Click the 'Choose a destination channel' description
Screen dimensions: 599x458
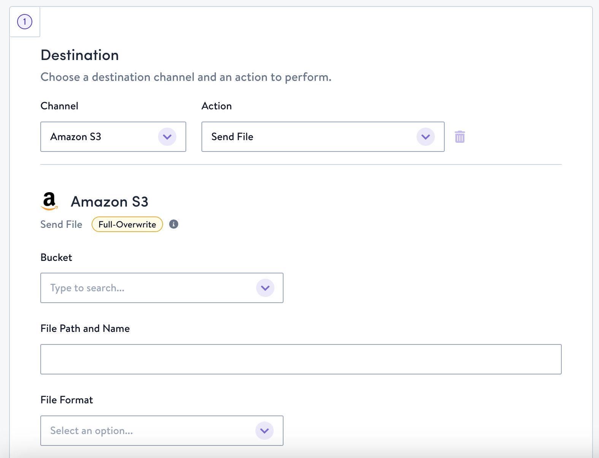pyautogui.click(x=186, y=77)
